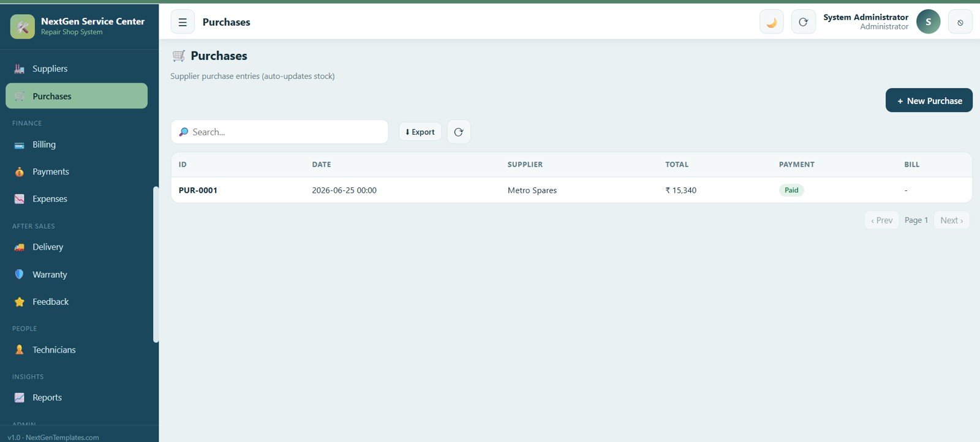Click the NextGen Service Center logo icon
The image size is (980, 442).
click(23, 26)
